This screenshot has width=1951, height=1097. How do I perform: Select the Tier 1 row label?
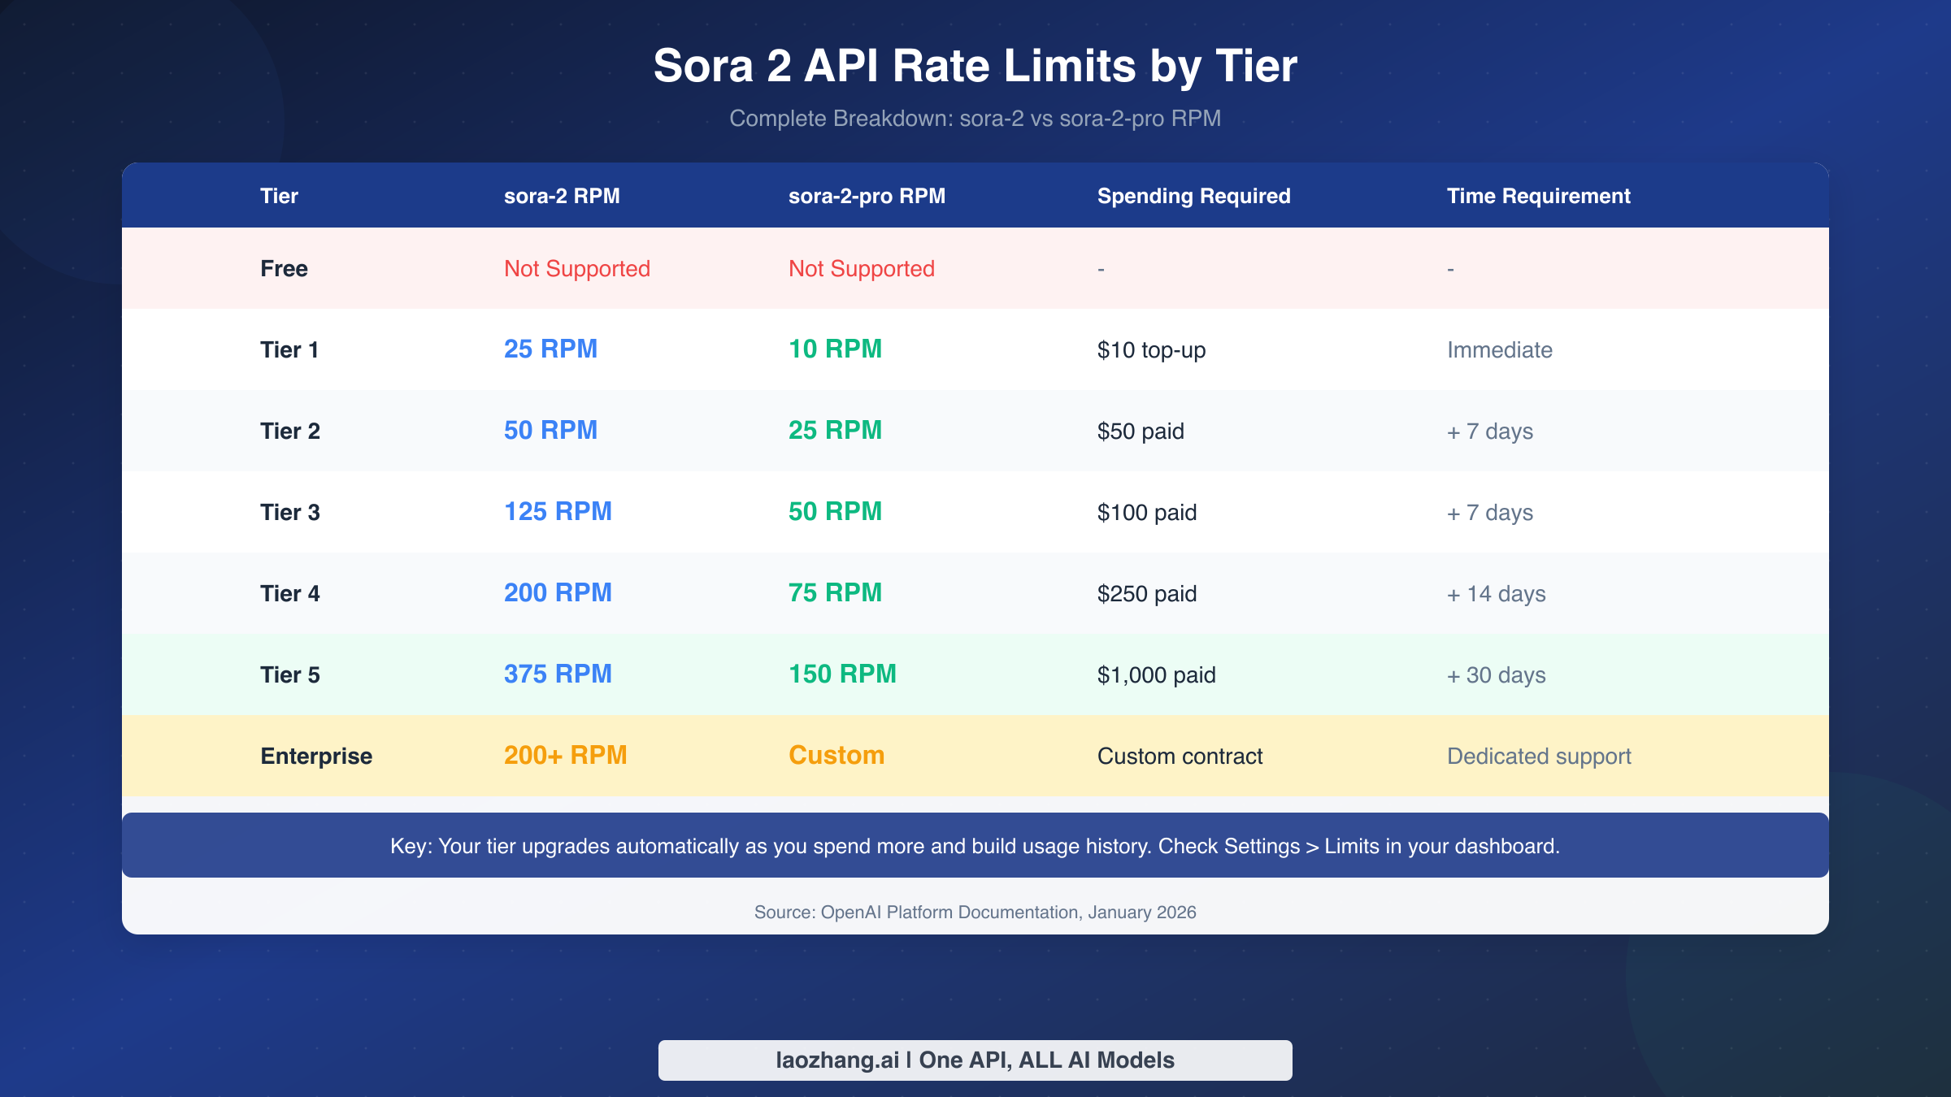pyautogui.click(x=289, y=349)
